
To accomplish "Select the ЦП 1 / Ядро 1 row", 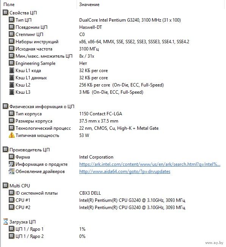I will 113,229.
